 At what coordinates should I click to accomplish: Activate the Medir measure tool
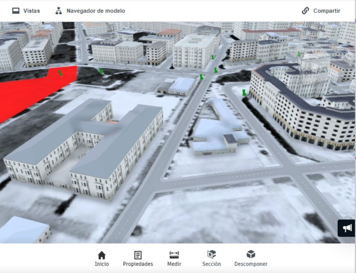174,259
